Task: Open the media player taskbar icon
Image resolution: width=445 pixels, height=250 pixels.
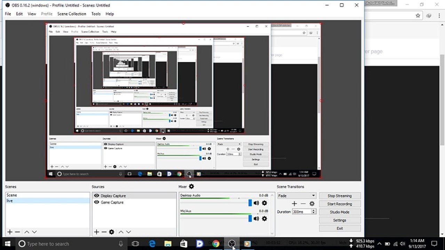Action: point(247,244)
